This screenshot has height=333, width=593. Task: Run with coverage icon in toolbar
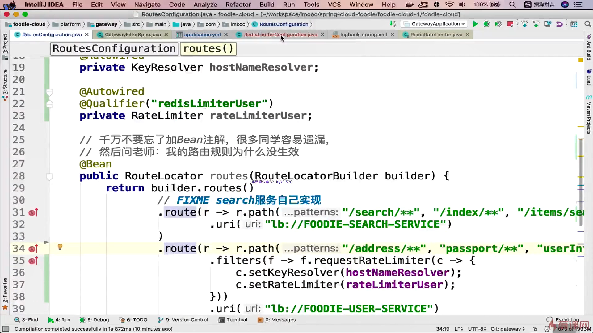(x=498, y=24)
